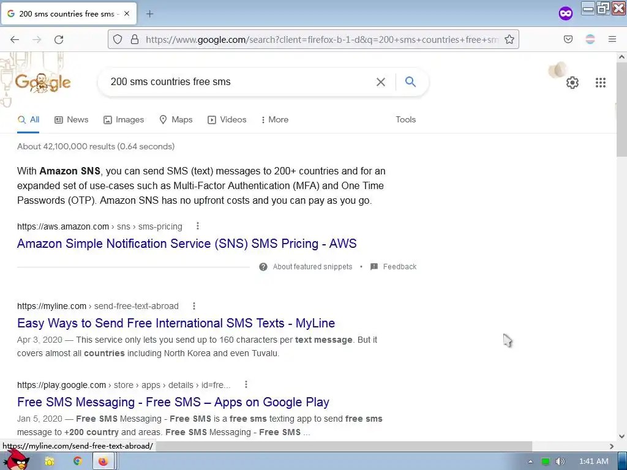The height and width of the screenshot is (470, 627).
Task: Click the forward navigation arrow
Action: (x=37, y=40)
